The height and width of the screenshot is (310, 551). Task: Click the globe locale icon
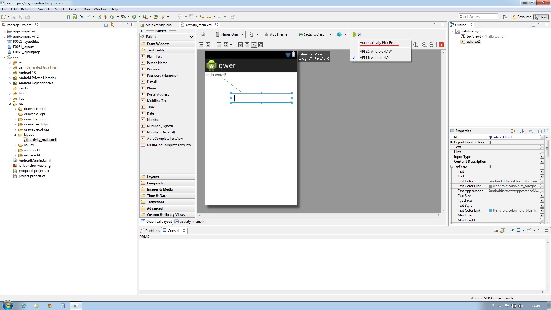coord(339,34)
